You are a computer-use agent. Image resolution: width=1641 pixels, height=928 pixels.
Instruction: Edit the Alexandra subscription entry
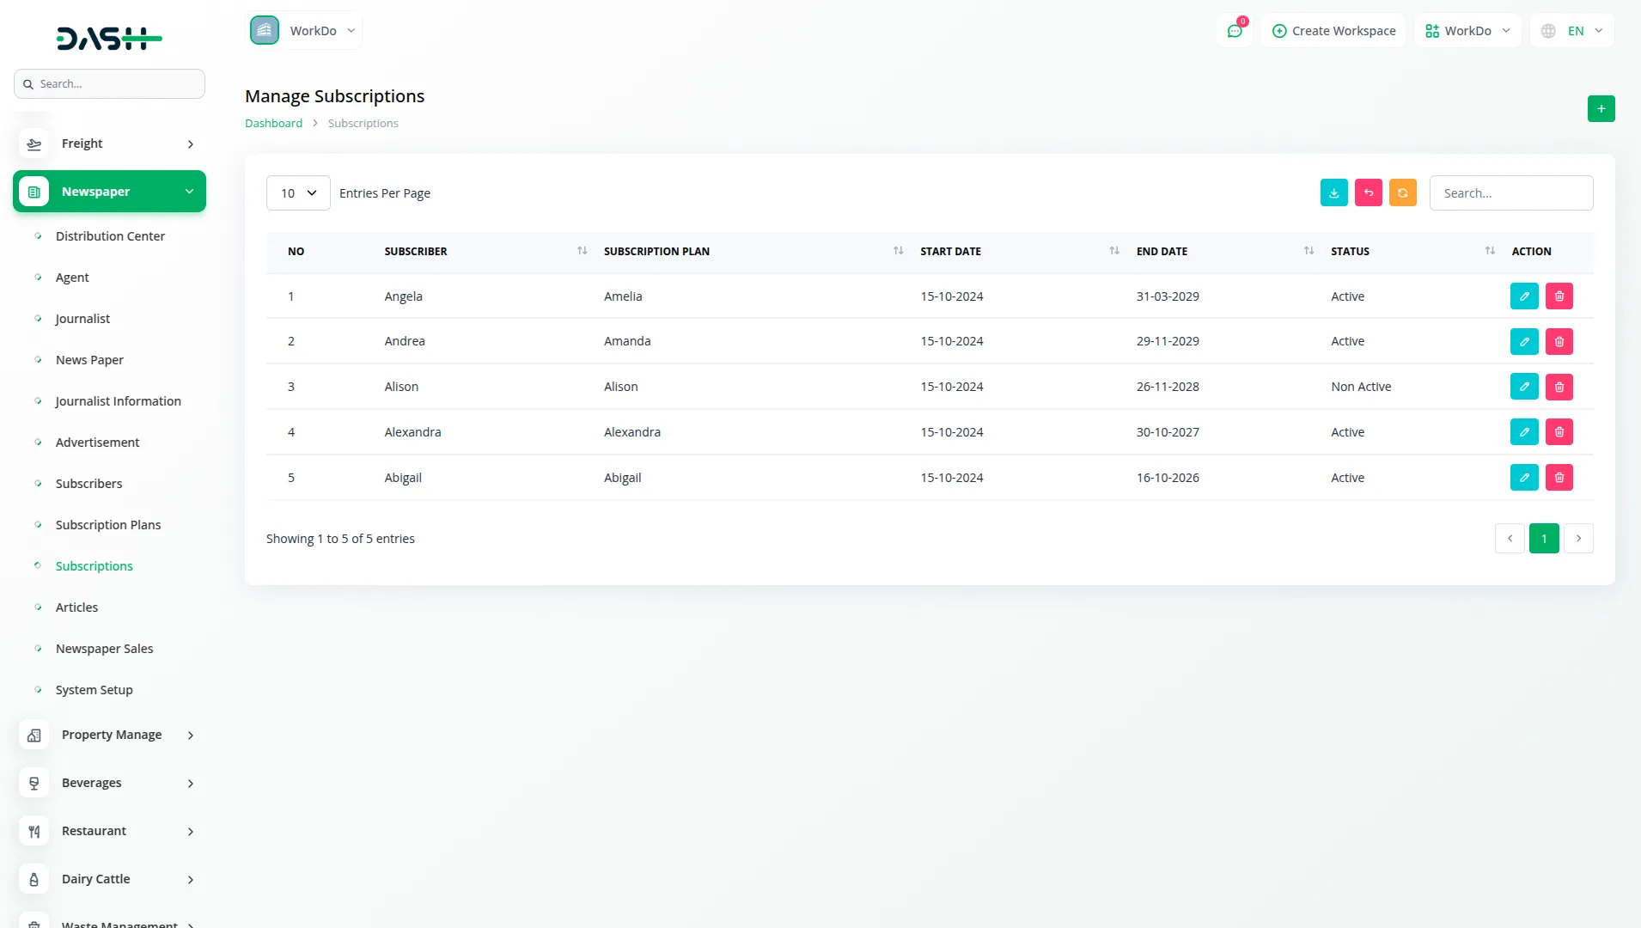pyautogui.click(x=1523, y=432)
